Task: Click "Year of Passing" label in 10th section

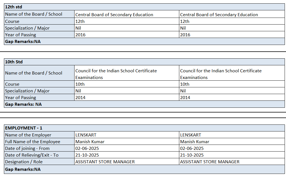Action: point(20,98)
